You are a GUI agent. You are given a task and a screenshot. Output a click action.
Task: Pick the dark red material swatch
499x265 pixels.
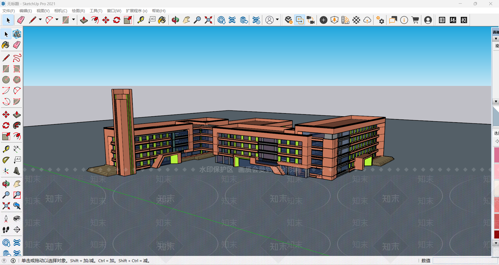[x=497, y=234]
